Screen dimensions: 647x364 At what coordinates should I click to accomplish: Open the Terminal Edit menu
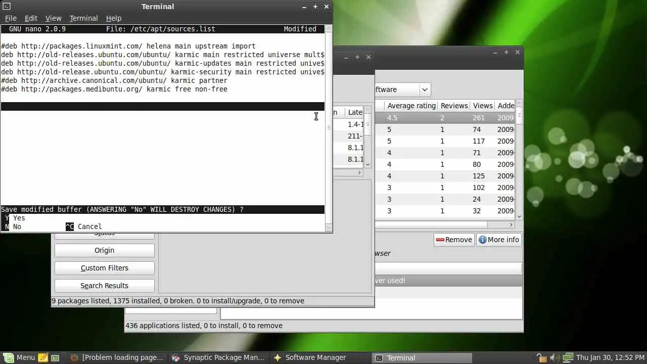point(31,18)
